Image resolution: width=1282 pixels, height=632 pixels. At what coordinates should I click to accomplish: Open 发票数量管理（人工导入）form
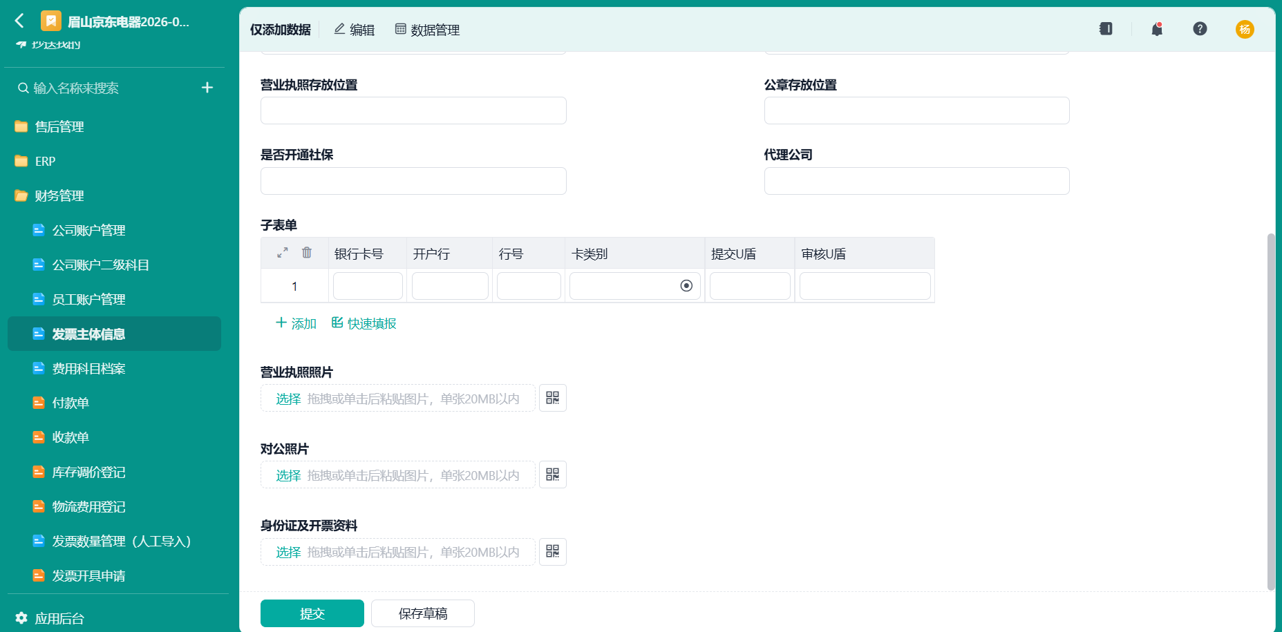(x=114, y=541)
